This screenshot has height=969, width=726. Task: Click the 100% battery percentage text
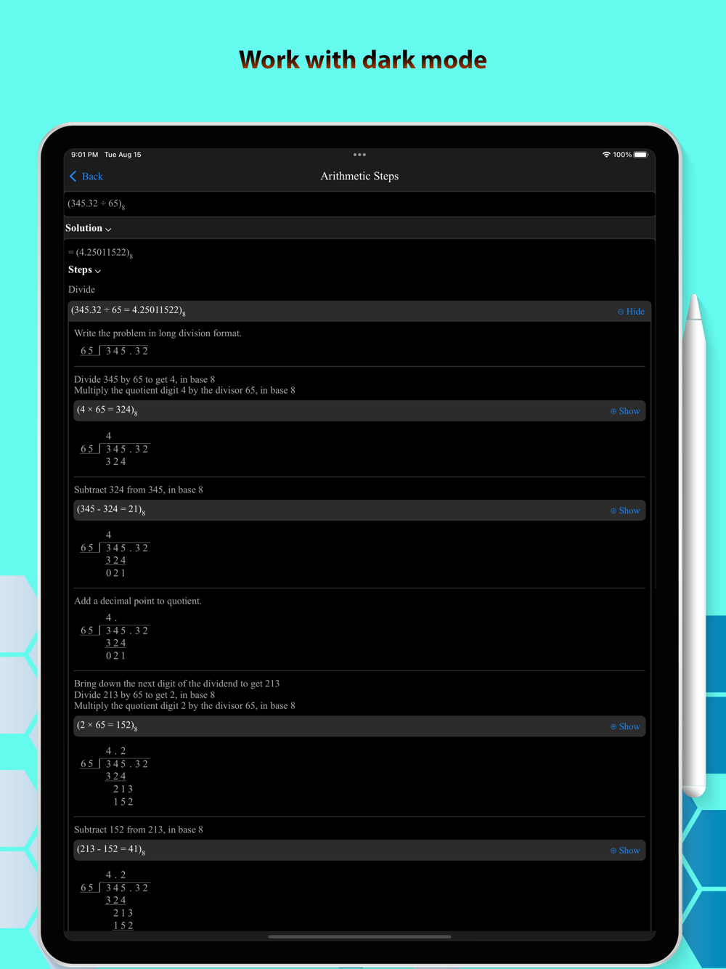[x=622, y=155]
